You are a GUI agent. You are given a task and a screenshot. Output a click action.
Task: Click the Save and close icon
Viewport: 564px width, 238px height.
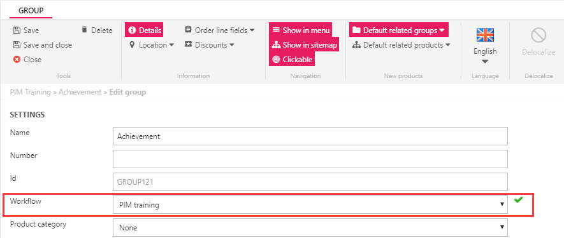pos(16,45)
